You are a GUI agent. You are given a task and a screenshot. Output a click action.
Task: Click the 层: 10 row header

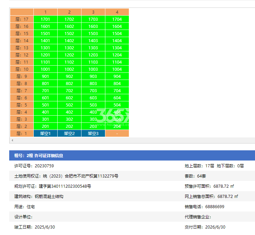pos(22,69)
